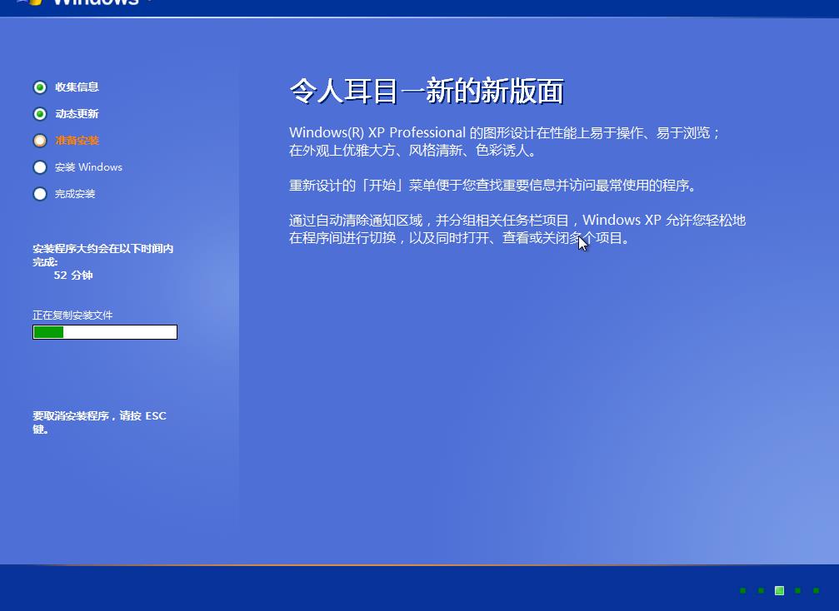839x611 pixels.
Task: Click the 要取消安装程序，请按 ESC 键 notice
Action: [x=99, y=422]
